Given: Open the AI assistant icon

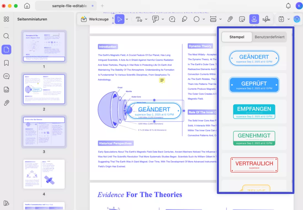Looking at the screenshot, I should 297,19.
